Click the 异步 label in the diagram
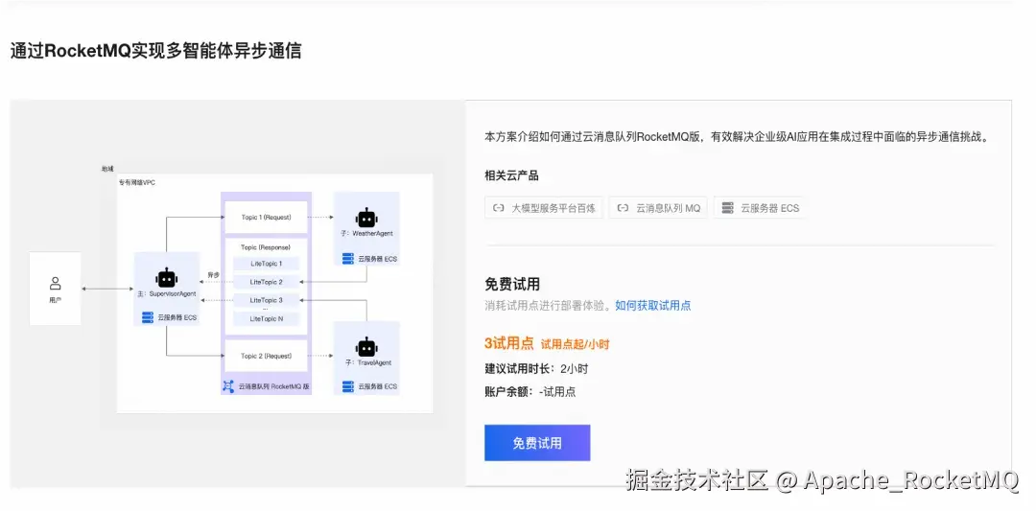This screenshot has width=1036, height=511. tap(213, 274)
